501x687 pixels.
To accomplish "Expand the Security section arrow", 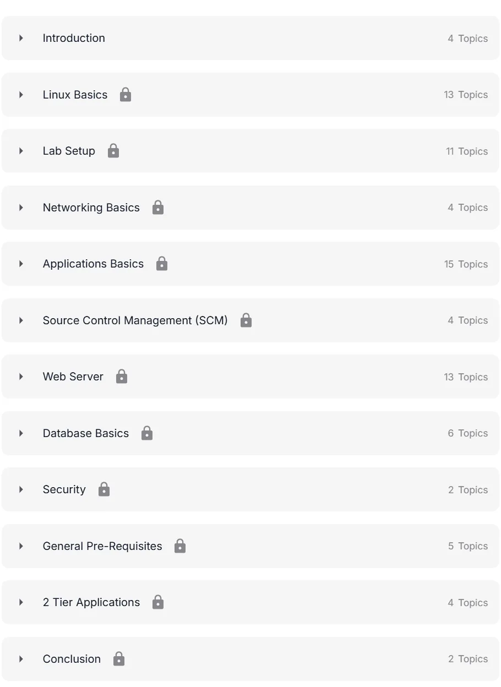I will (x=21, y=489).
